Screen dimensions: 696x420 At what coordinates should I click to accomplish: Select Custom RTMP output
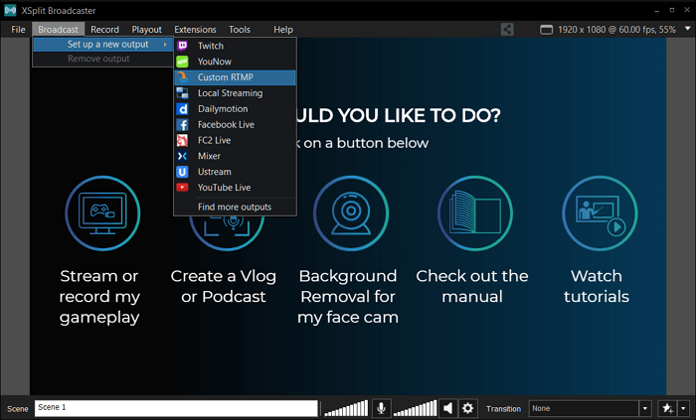point(235,77)
